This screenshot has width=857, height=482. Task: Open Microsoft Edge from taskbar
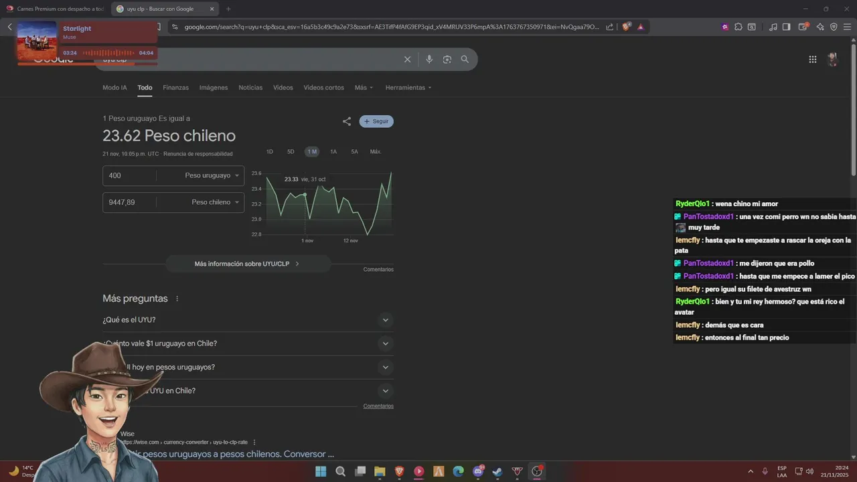point(458,471)
